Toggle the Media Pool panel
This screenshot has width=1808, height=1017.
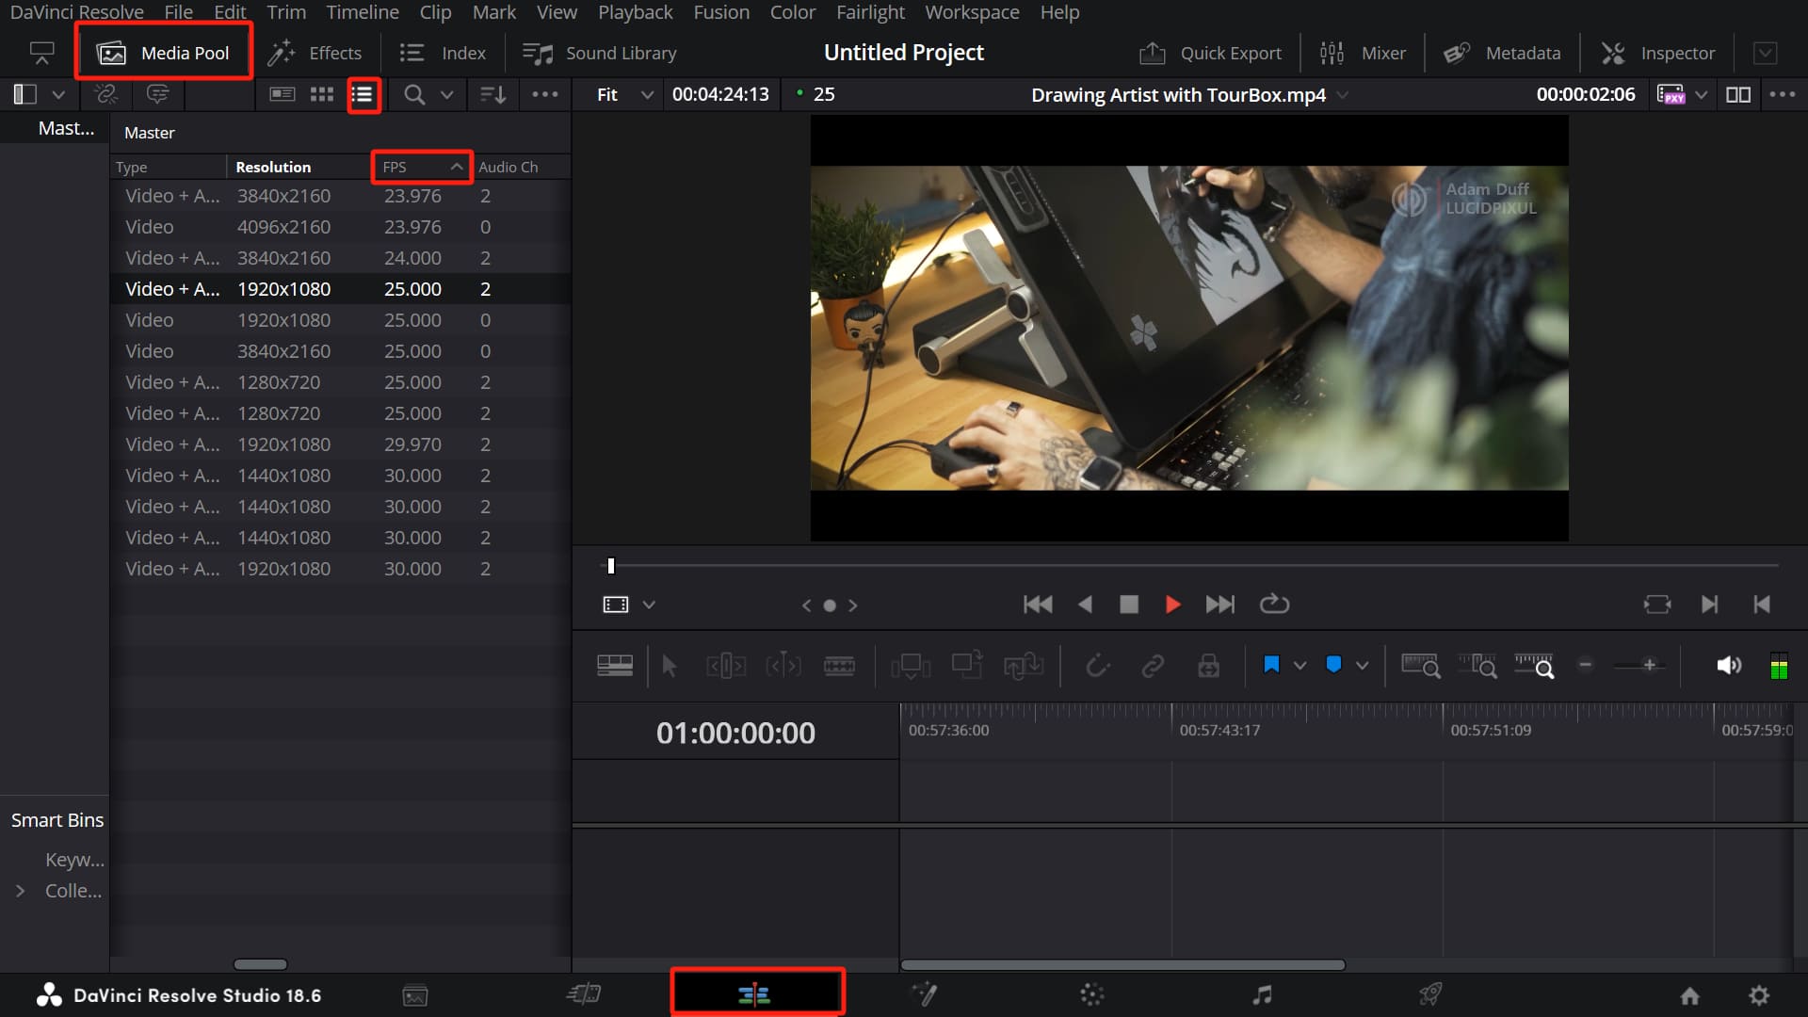(162, 53)
